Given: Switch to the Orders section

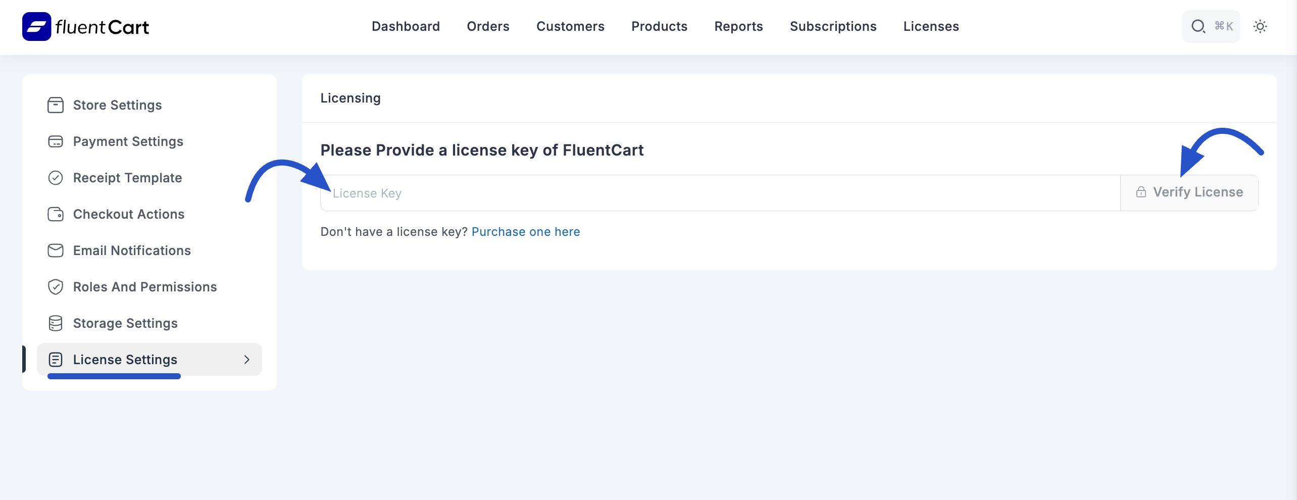Looking at the screenshot, I should (x=488, y=26).
